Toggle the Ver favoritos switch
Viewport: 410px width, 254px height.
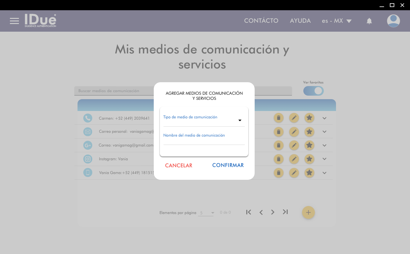(x=314, y=91)
